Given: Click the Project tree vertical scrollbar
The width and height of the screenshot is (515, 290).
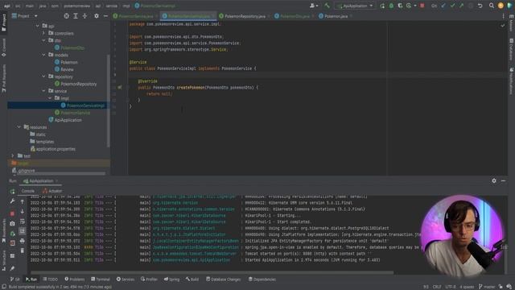Looking at the screenshot, I should click(x=108, y=100).
